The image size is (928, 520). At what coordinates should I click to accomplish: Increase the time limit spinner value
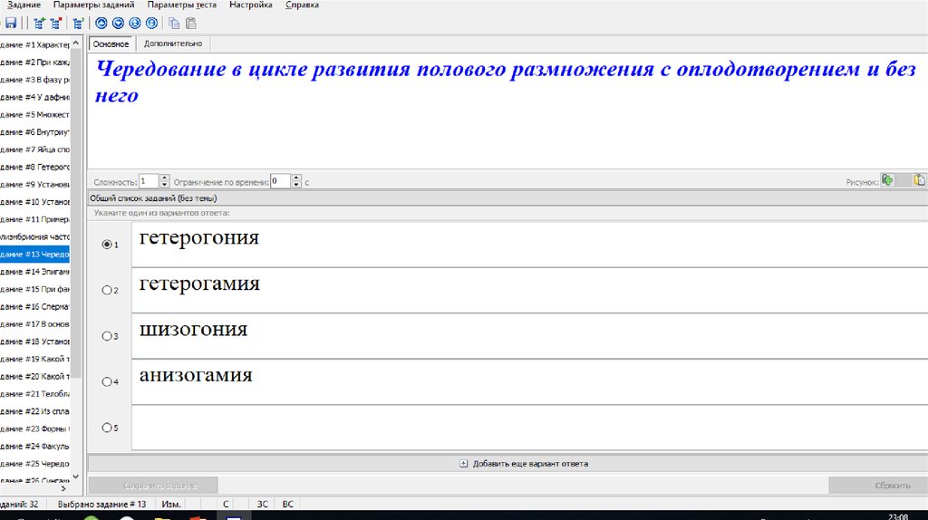[x=296, y=178]
